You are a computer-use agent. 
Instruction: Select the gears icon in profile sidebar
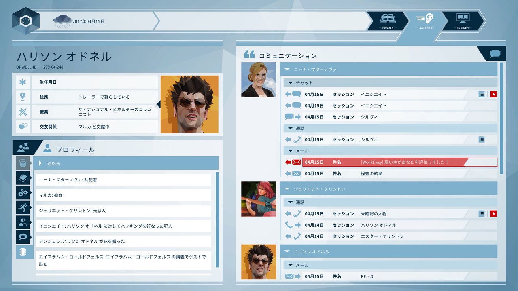pos(23,193)
